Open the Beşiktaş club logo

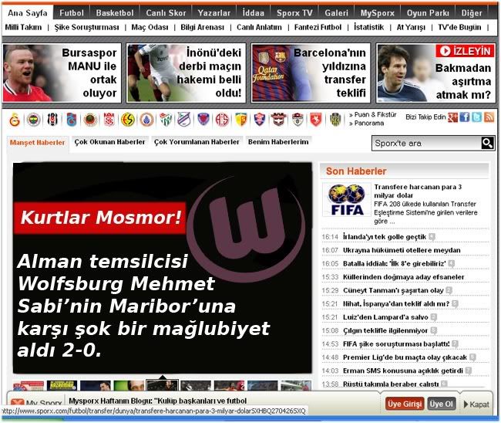click(52, 120)
